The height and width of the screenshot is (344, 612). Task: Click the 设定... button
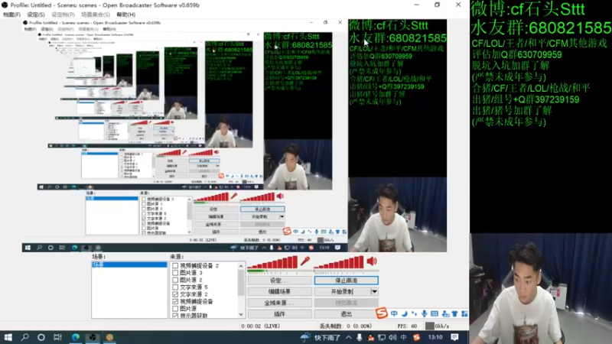point(279,281)
